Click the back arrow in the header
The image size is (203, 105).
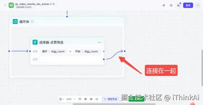point(5,5)
